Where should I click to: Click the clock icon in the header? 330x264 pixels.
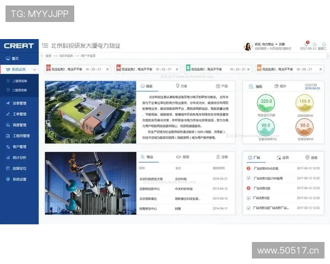point(315,44)
